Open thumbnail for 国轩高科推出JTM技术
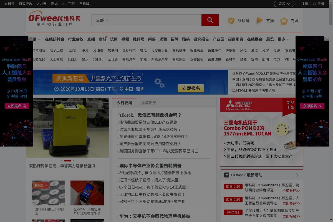333x222 pixels. (x=48, y=193)
